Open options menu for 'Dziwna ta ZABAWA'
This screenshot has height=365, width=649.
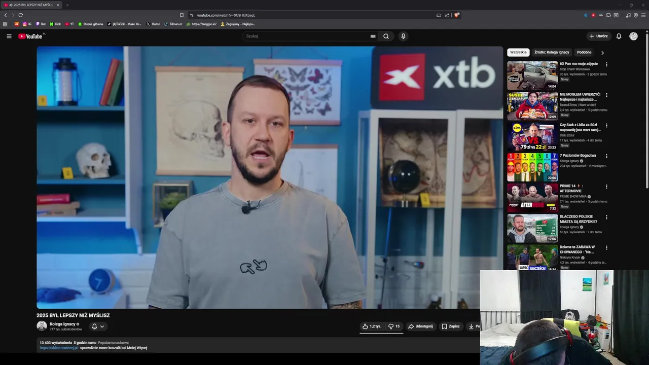pyautogui.click(x=606, y=247)
